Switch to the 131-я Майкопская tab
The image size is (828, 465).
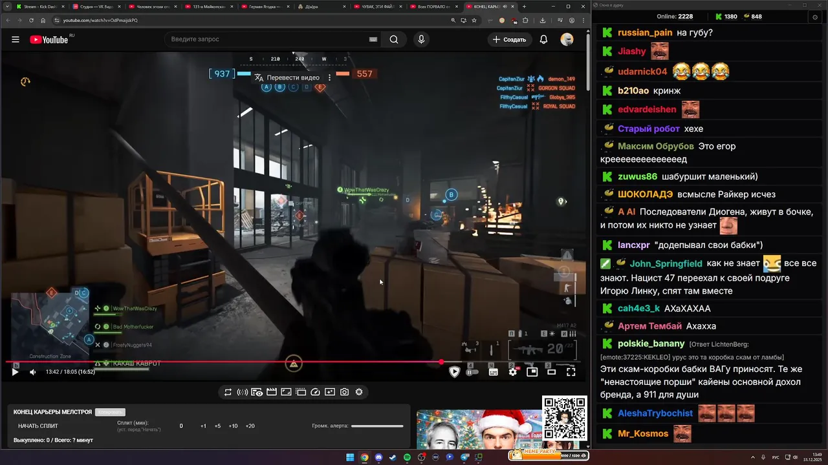208,6
